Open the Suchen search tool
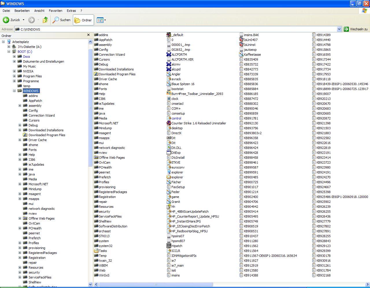Screen dimensions: 370x288 tap(62, 20)
